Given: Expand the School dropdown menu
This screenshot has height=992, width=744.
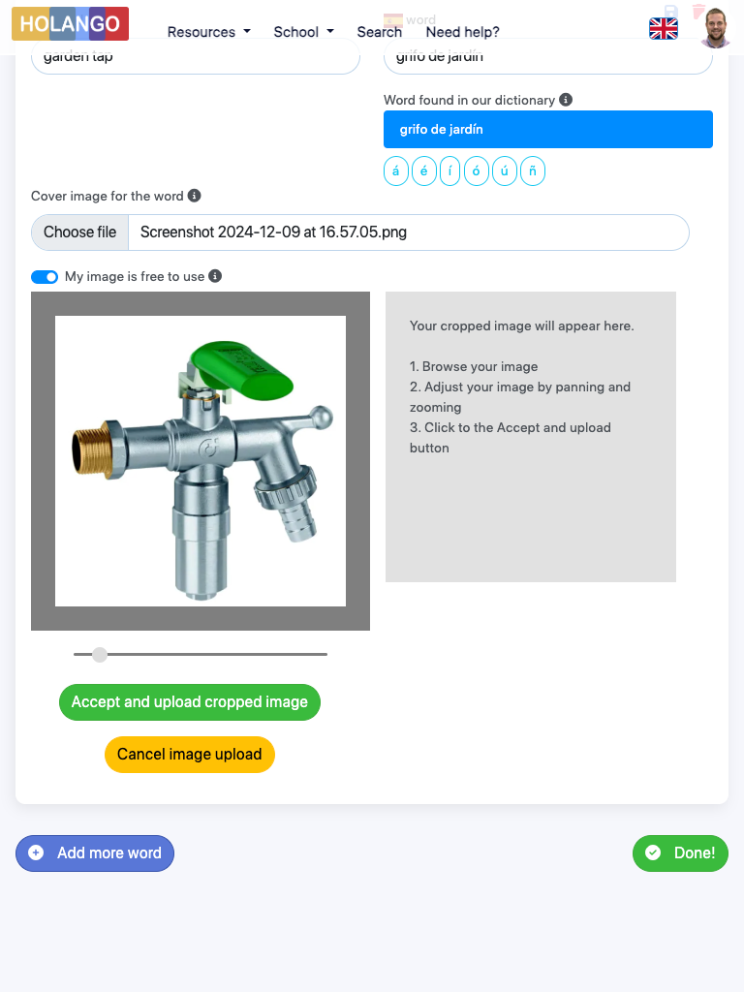Looking at the screenshot, I should pos(303,32).
